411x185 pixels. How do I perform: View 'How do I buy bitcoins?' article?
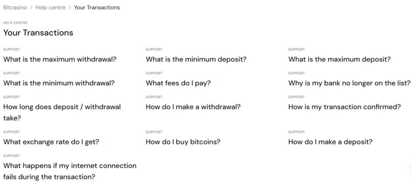(x=183, y=142)
